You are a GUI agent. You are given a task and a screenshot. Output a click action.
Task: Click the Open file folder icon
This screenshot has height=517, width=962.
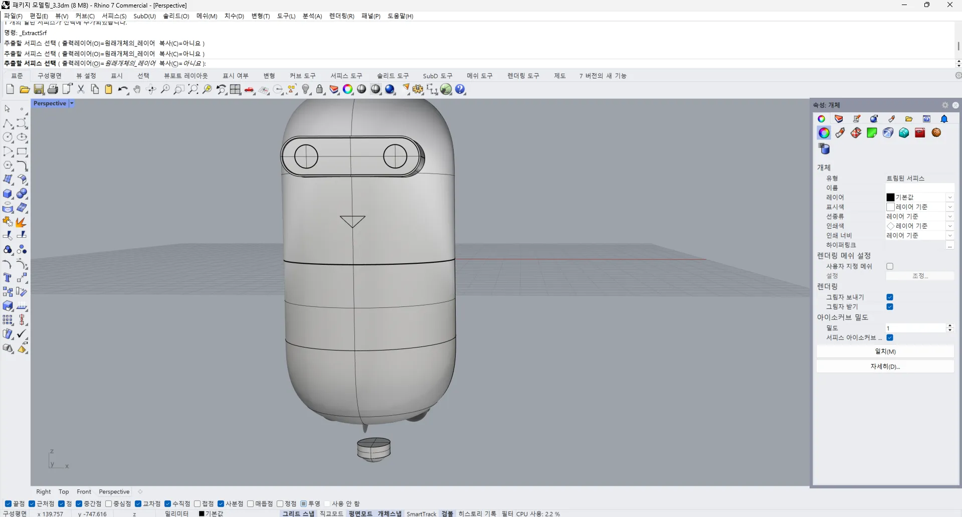pyautogui.click(x=25, y=89)
